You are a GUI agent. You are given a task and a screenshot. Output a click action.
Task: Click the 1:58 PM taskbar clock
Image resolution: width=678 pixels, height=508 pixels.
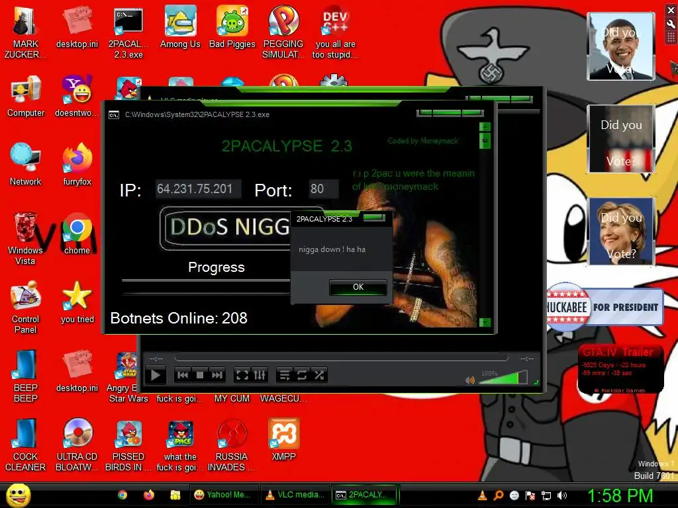[x=620, y=495]
